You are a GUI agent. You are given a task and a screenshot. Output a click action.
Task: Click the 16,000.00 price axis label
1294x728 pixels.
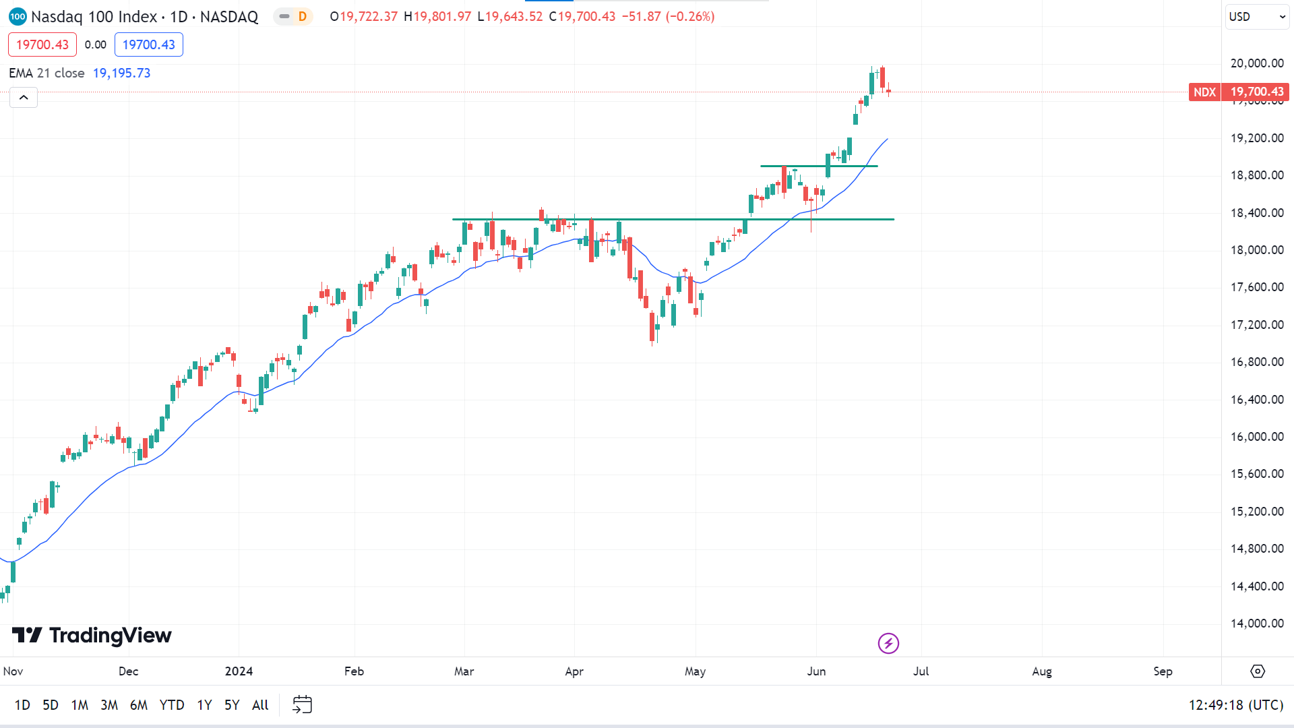(1257, 437)
